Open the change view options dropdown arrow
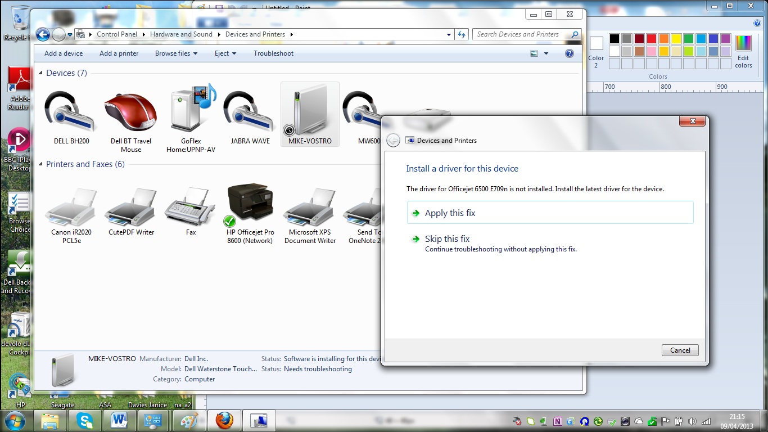This screenshot has width=768, height=432. click(x=546, y=53)
